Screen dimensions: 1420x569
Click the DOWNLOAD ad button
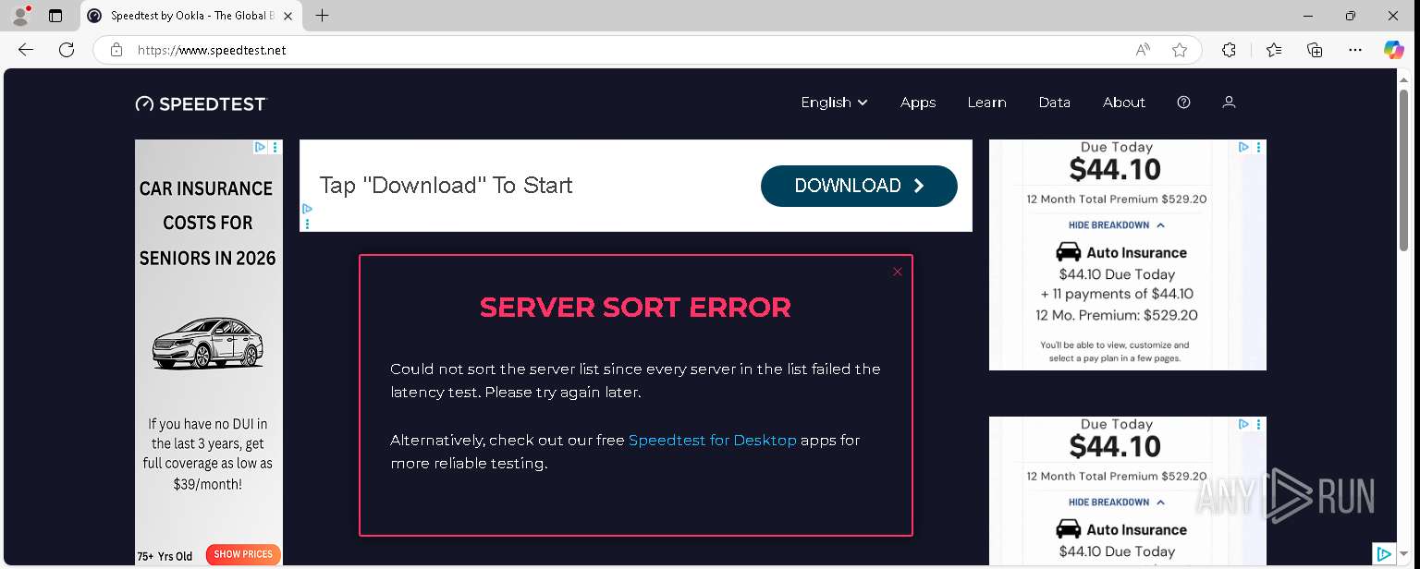(x=859, y=186)
